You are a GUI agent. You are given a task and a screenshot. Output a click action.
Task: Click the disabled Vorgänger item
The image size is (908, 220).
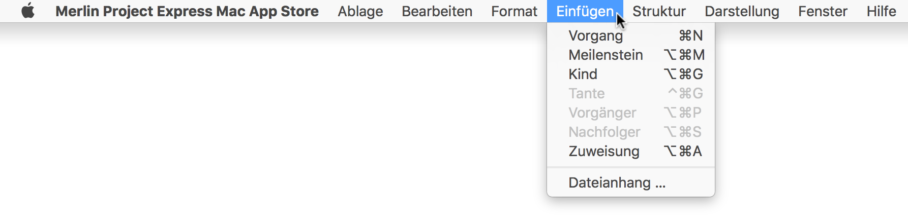[631, 113]
